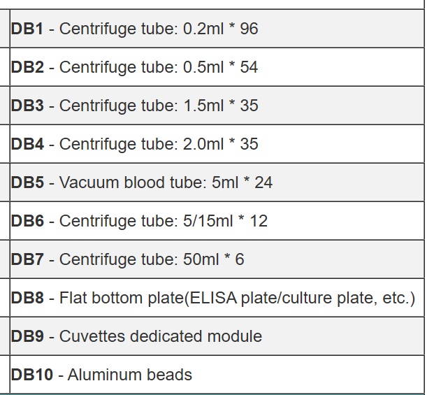427x395 pixels.
Task: Click the bold DB1 label
Action: (27, 29)
